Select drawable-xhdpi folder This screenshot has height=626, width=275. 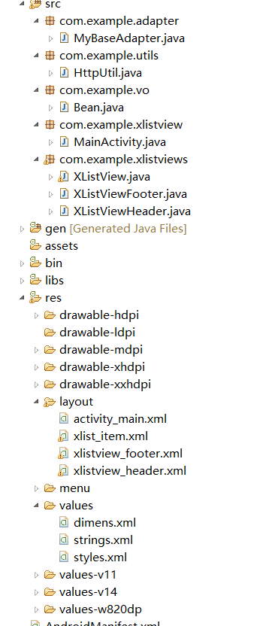point(102,367)
